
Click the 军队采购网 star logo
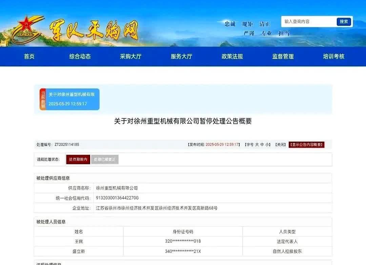tap(27, 29)
